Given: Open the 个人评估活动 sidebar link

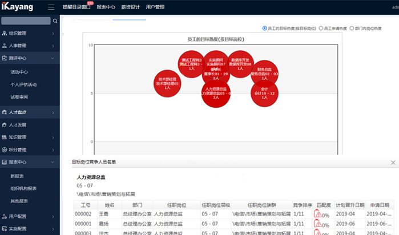Looking at the screenshot, I should [23, 84].
